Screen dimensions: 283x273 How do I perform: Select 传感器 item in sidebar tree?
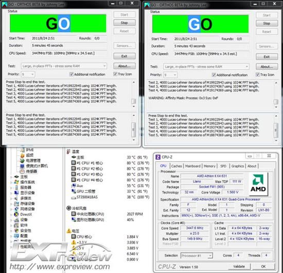click(28, 171)
